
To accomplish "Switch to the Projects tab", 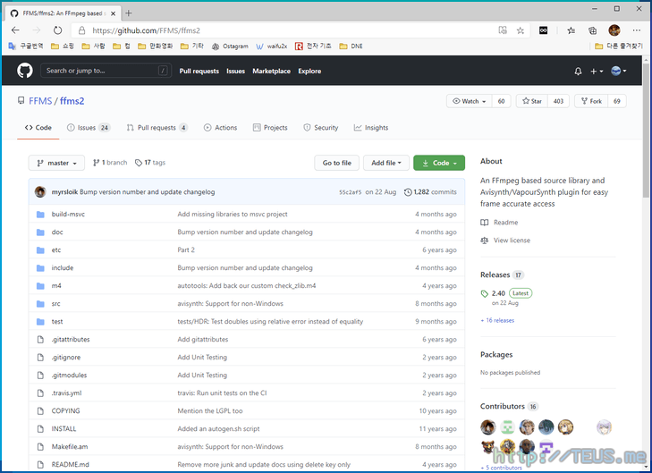I will (x=270, y=128).
